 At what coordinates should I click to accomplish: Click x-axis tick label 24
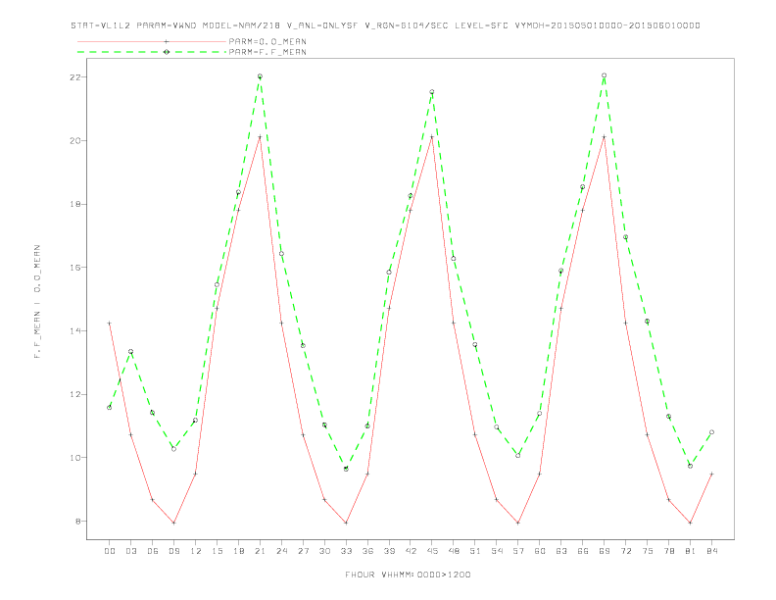point(281,551)
